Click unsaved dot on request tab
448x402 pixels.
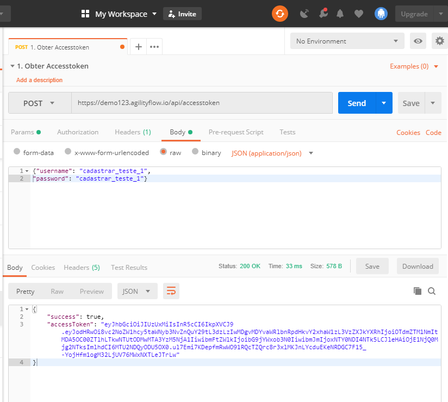point(122,47)
